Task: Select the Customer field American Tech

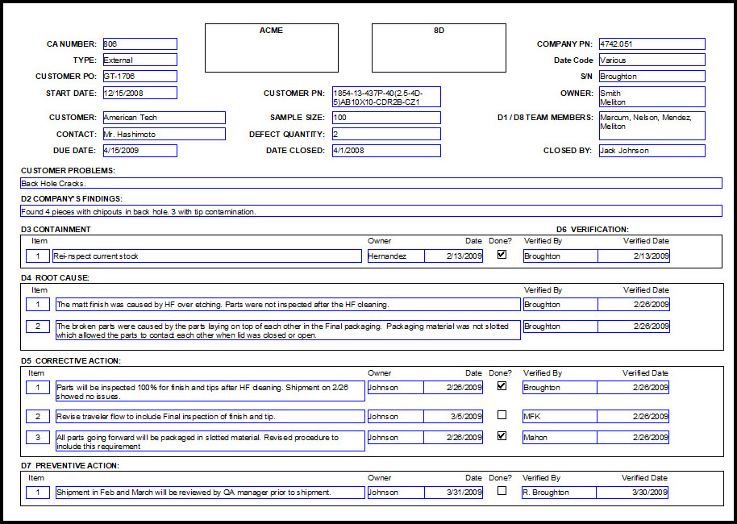Action: (x=164, y=118)
